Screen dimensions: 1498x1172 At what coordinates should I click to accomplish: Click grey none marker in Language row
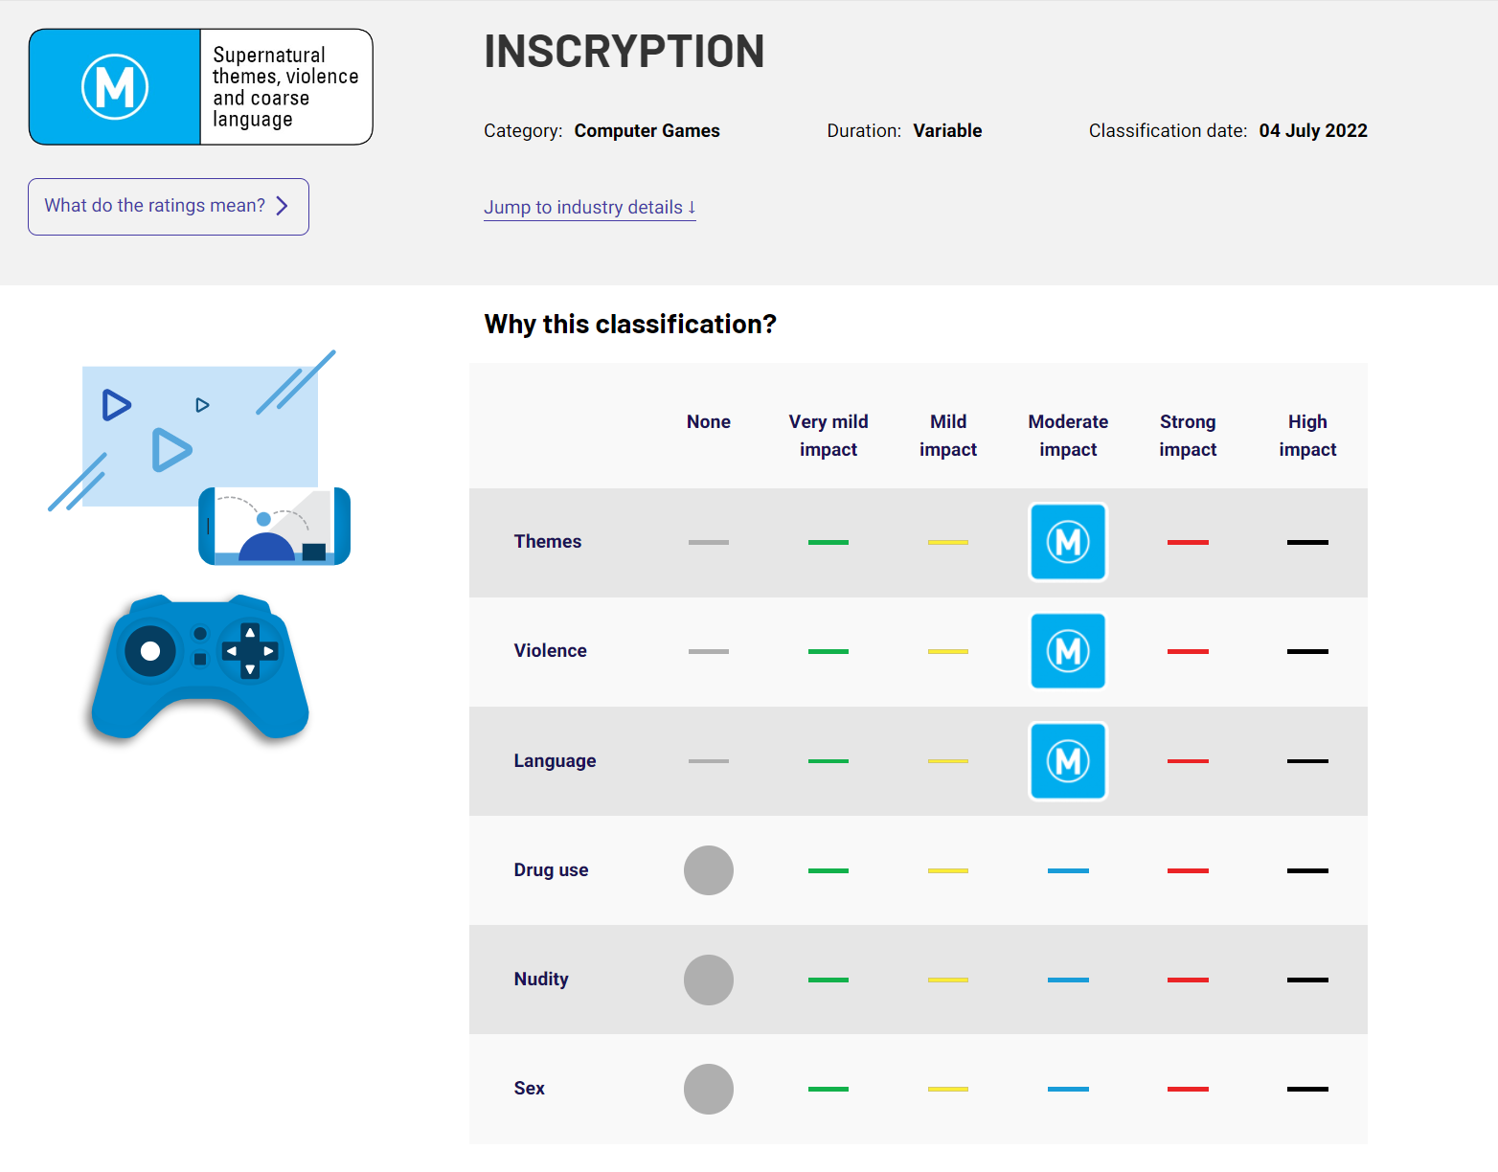pos(709,762)
